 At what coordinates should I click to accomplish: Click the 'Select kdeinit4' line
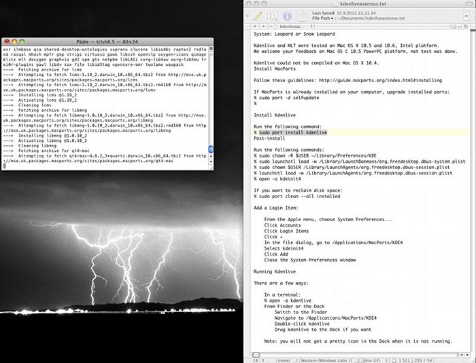(x=284, y=248)
